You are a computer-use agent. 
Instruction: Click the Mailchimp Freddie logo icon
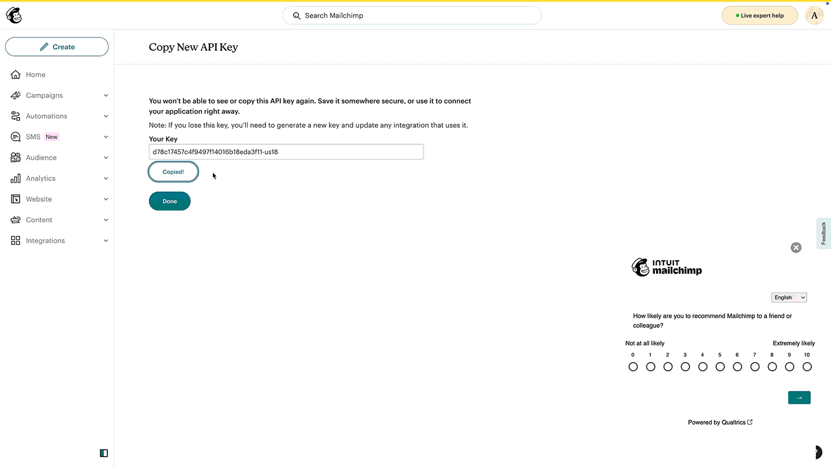pos(14,16)
